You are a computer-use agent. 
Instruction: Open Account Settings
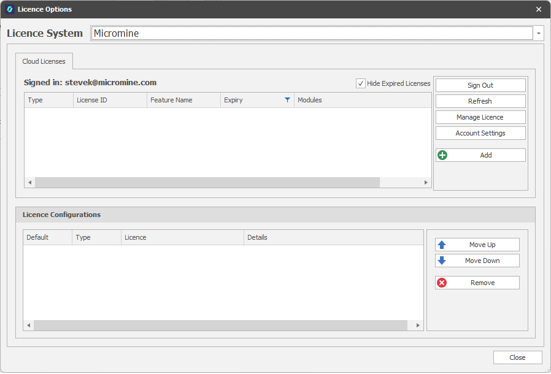coord(480,133)
